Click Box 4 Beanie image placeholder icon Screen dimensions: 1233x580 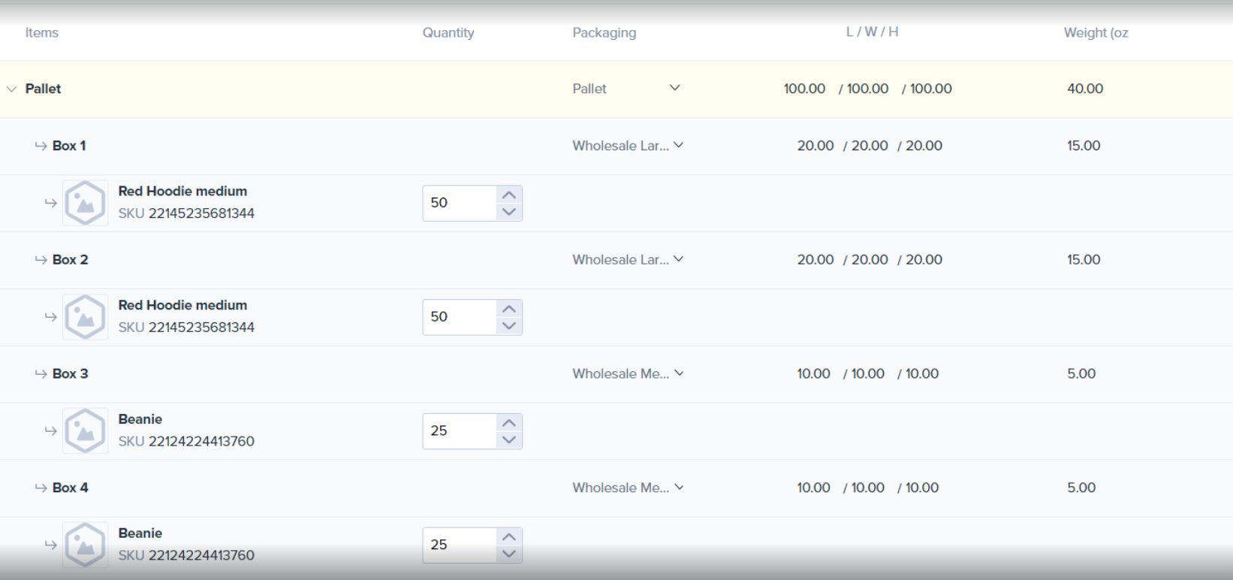click(x=85, y=545)
